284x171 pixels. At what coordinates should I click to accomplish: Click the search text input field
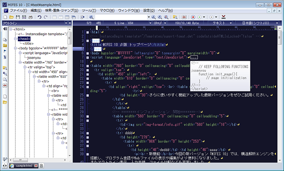point(122,17)
